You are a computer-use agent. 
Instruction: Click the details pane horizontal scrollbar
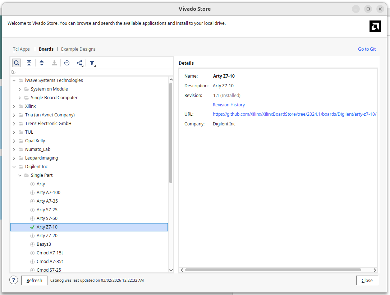click(x=273, y=270)
